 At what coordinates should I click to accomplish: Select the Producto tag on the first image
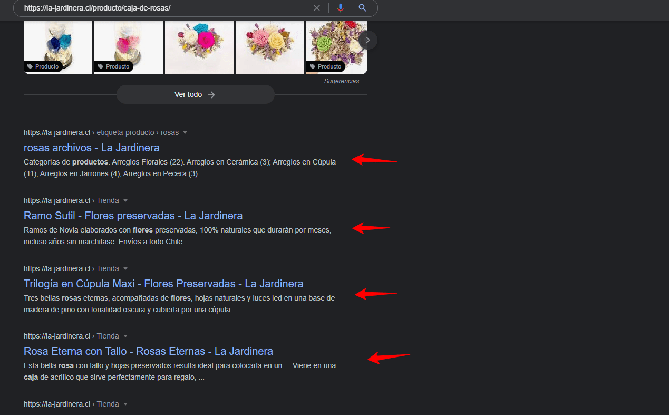click(x=43, y=66)
